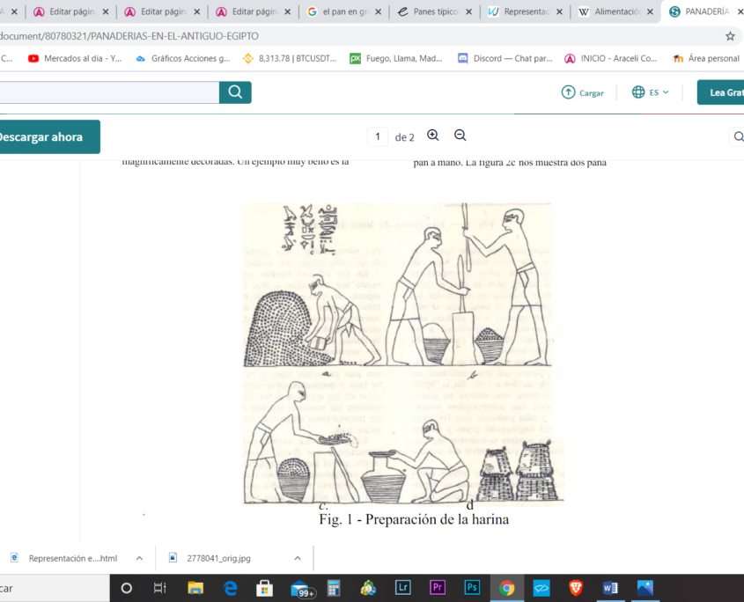Open 'Mercados al dia' YouTube bookmark

pyautogui.click(x=75, y=58)
